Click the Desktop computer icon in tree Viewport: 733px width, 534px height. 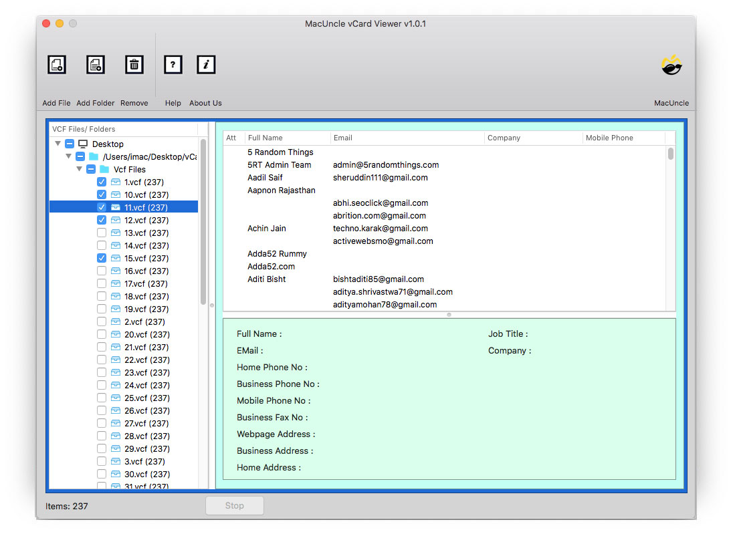(x=83, y=144)
